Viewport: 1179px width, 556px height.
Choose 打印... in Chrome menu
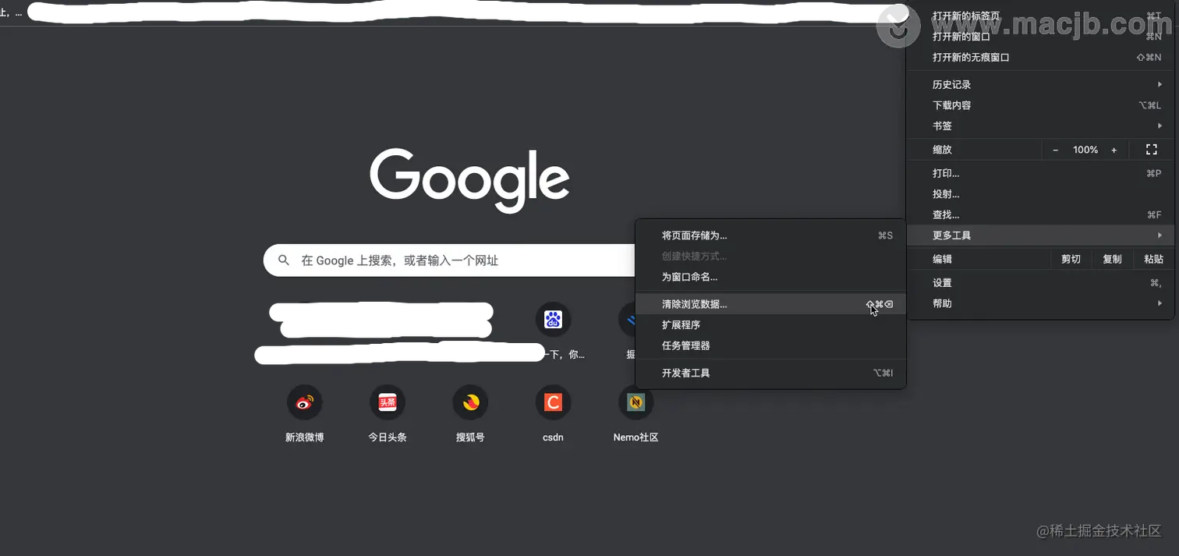(x=1040, y=173)
